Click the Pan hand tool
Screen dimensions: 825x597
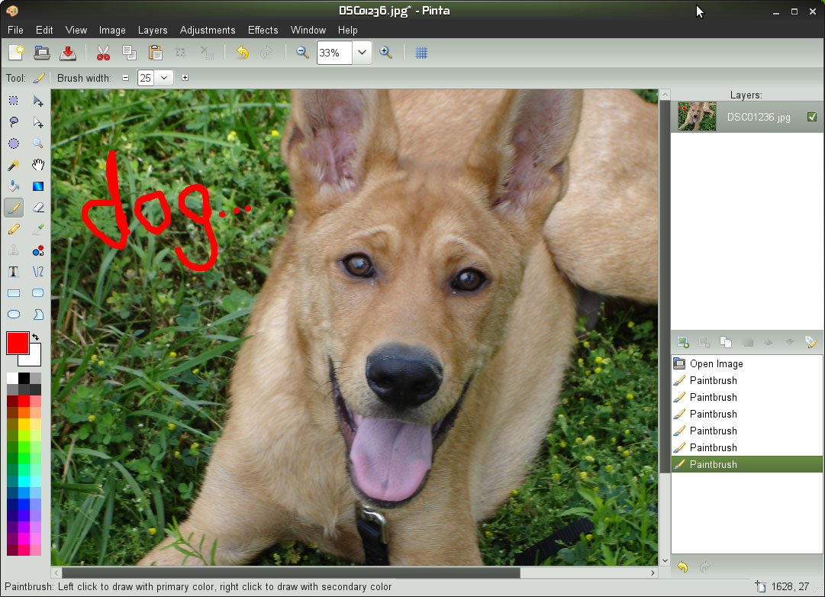point(38,165)
